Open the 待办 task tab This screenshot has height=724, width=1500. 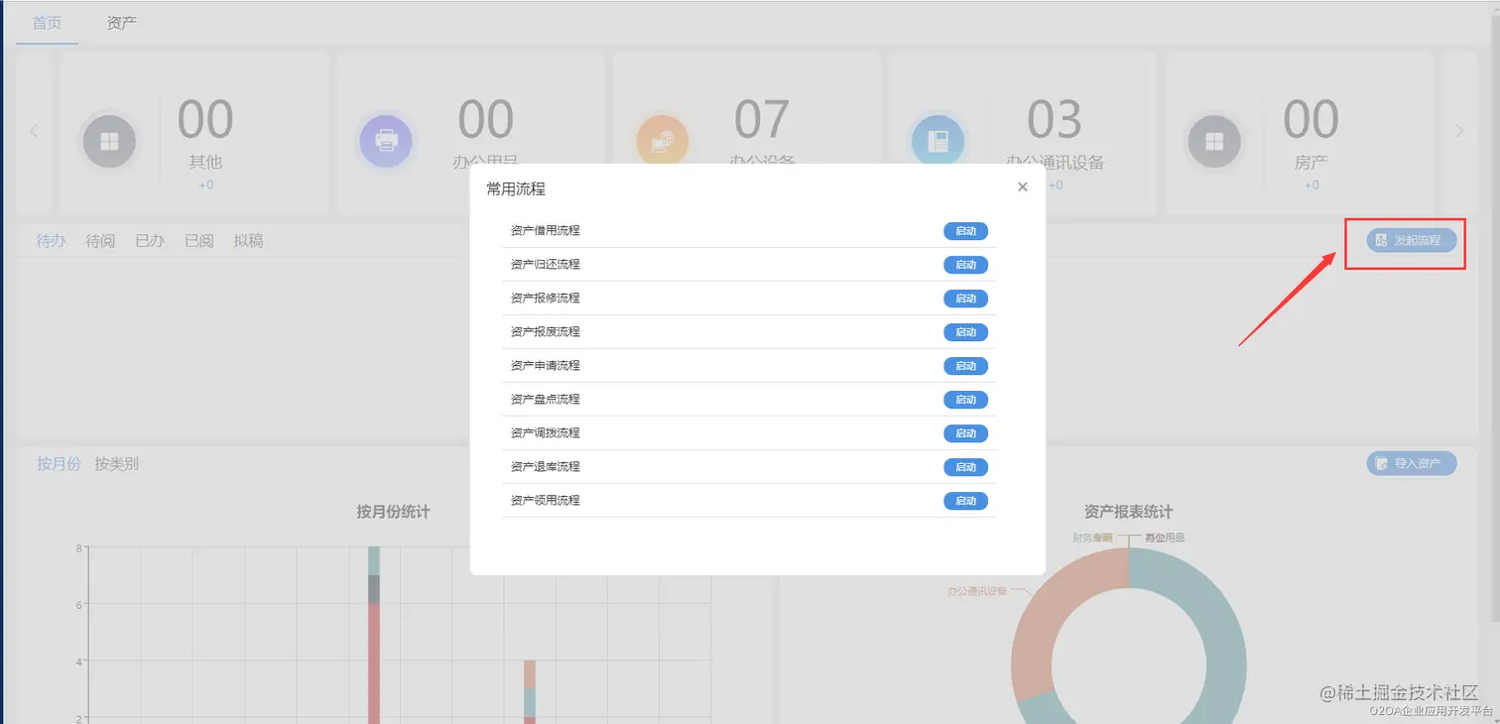(x=51, y=240)
